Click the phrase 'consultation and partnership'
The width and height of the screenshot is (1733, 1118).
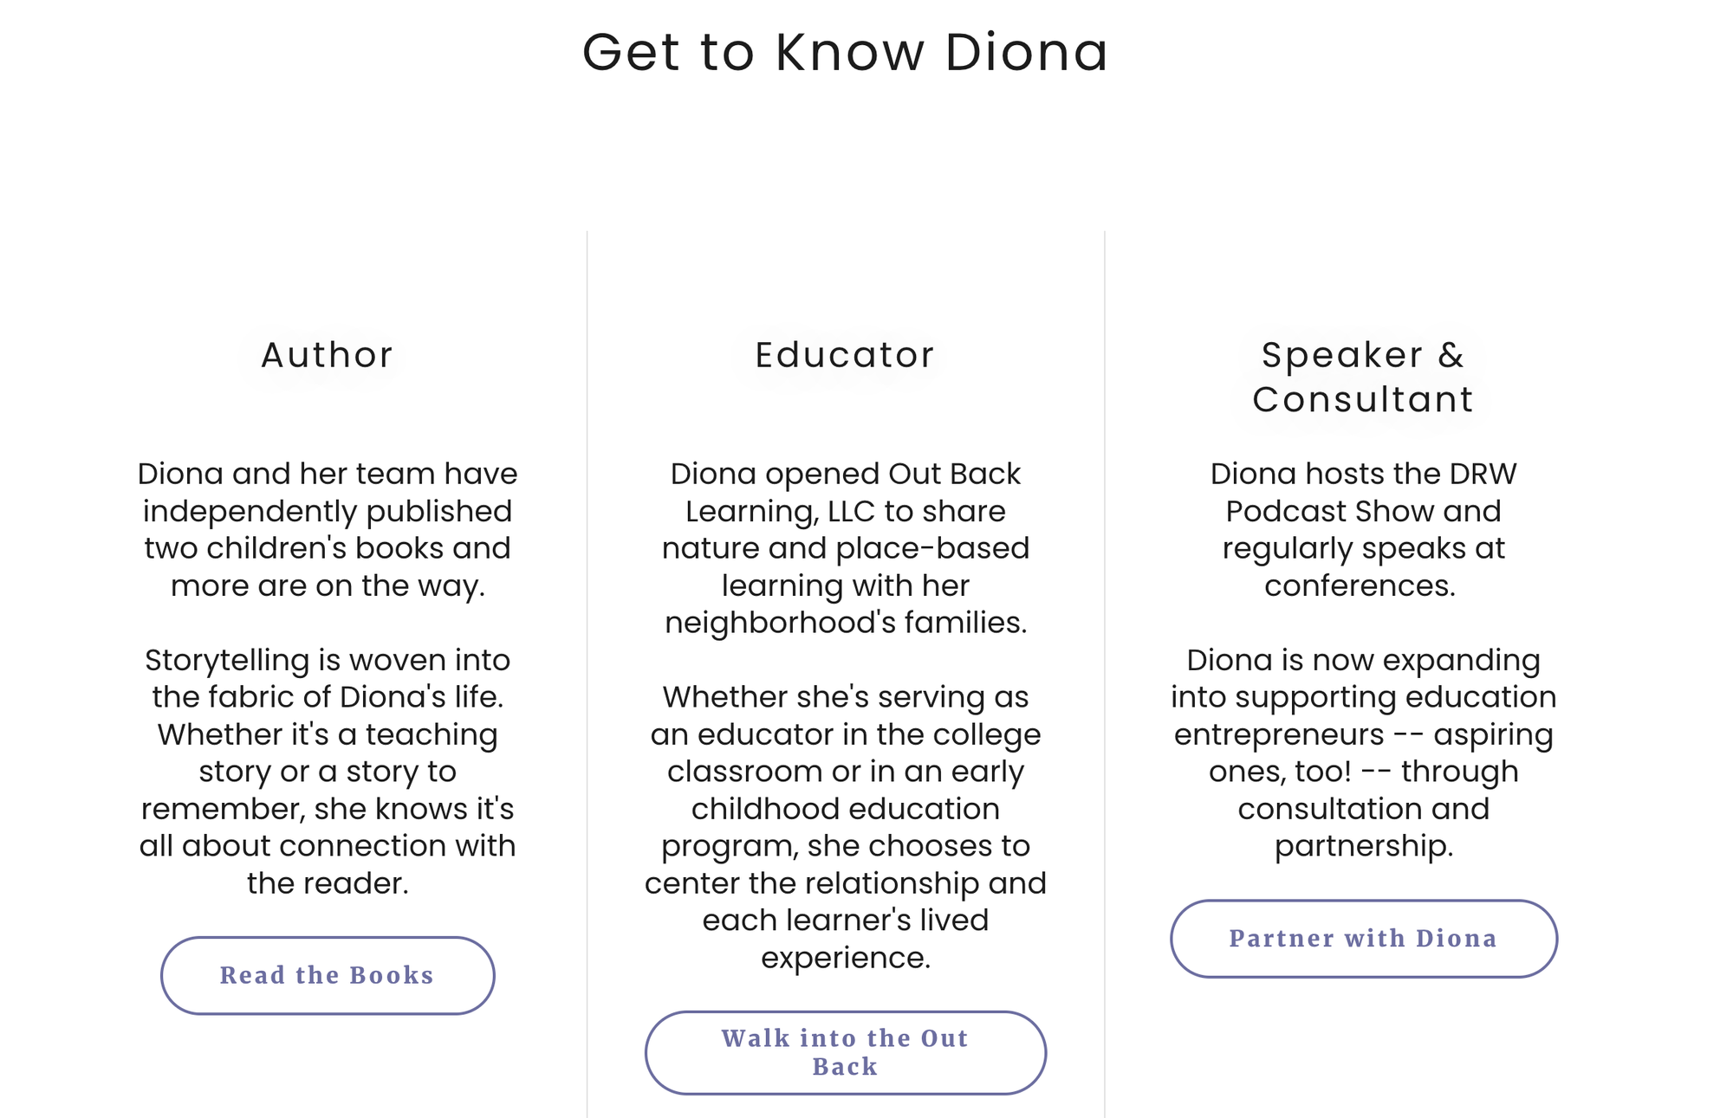coord(1364,827)
